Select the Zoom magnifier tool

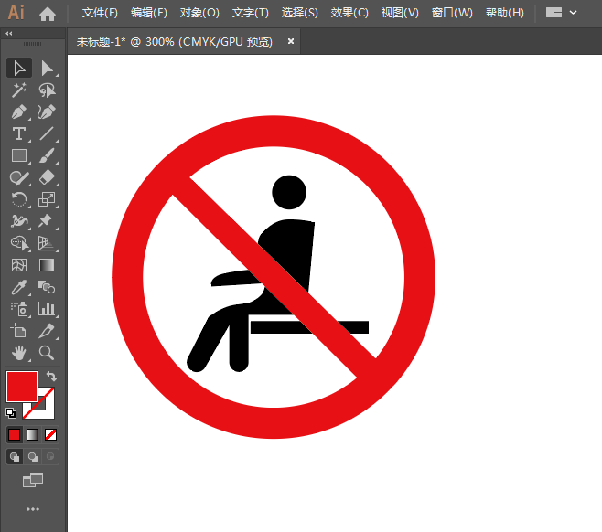point(47,352)
